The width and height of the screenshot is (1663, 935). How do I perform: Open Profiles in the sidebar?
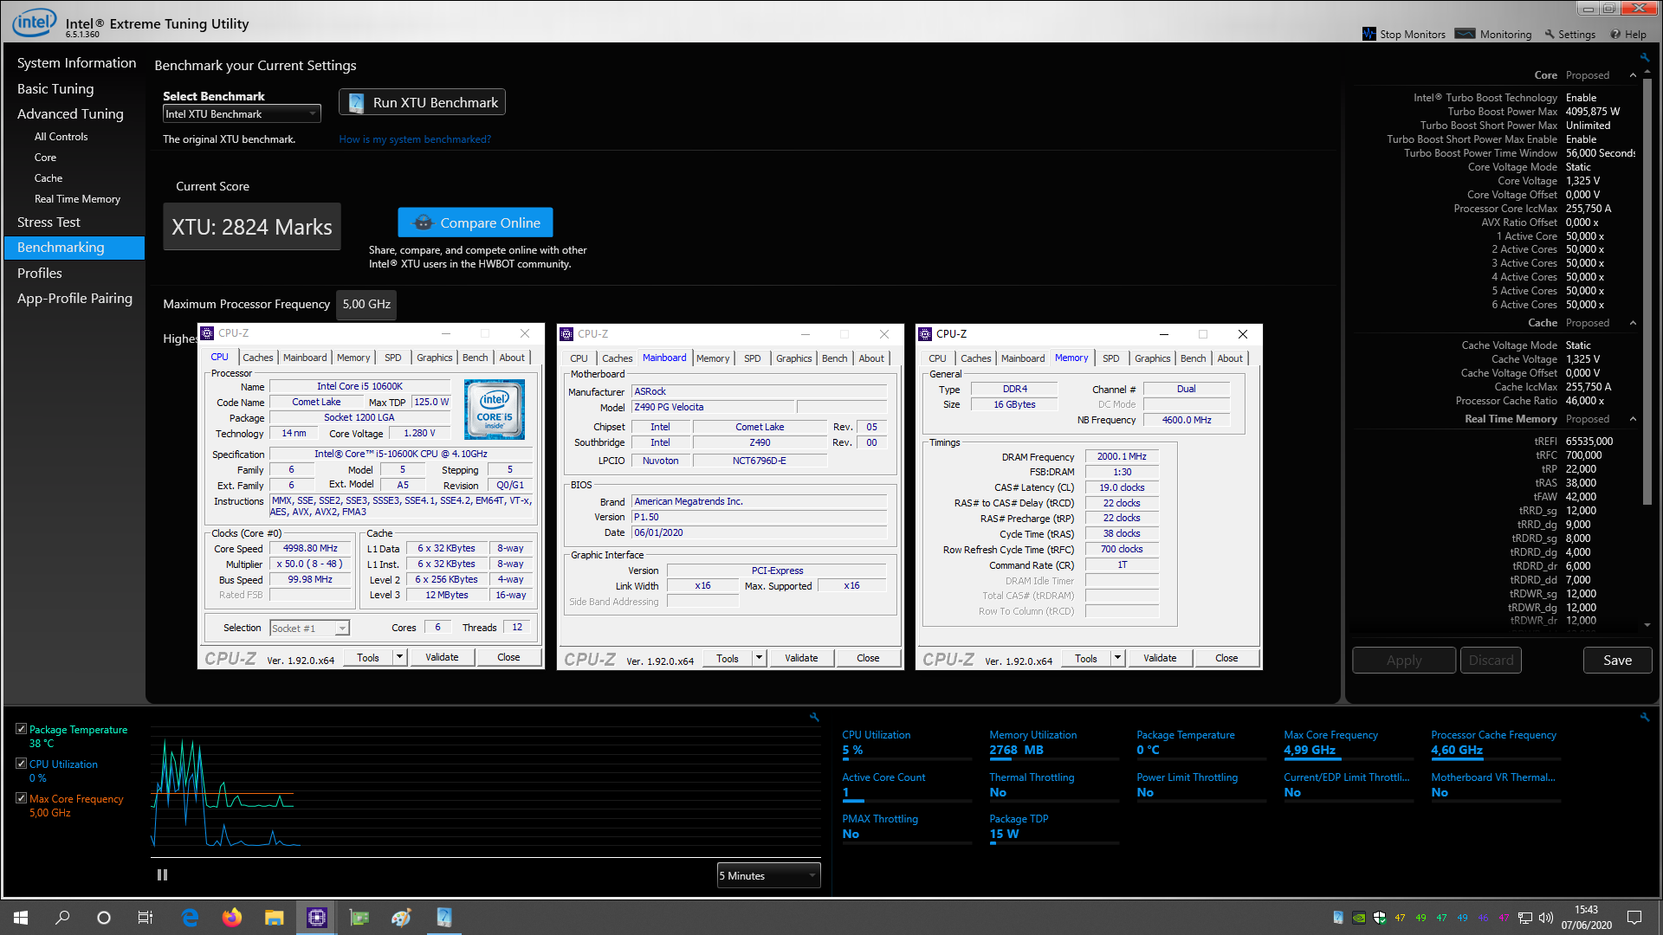[x=40, y=274]
